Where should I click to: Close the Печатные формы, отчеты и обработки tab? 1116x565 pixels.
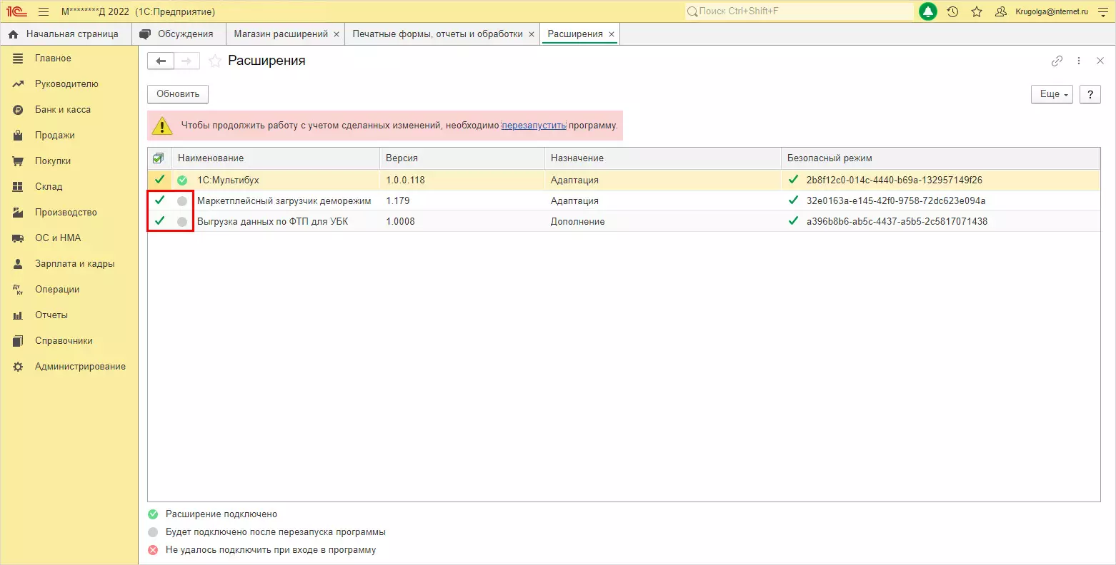pos(532,34)
